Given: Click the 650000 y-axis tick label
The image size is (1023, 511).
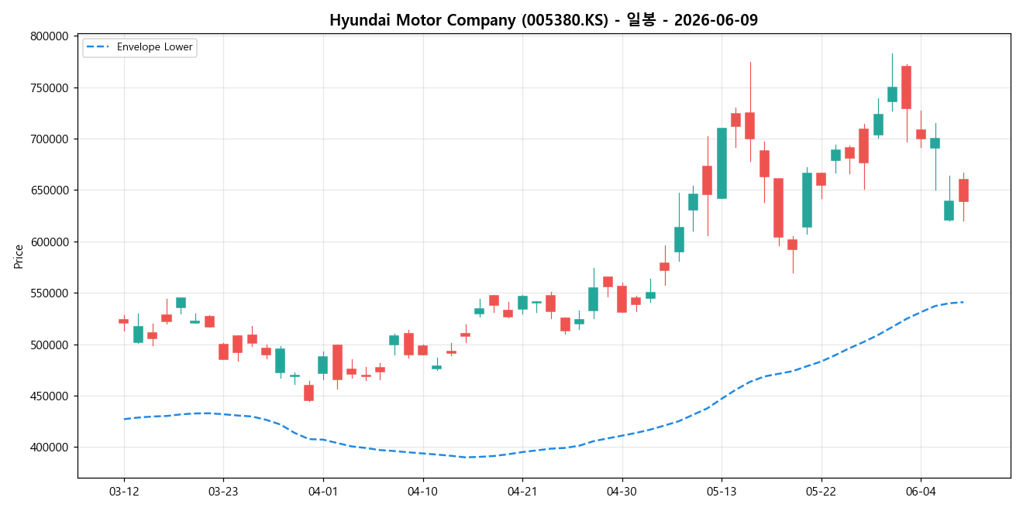Looking at the screenshot, I should (x=50, y=190).
